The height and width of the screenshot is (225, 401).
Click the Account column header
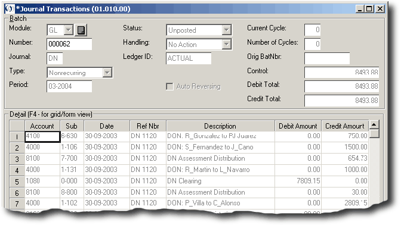pos(42,126)
